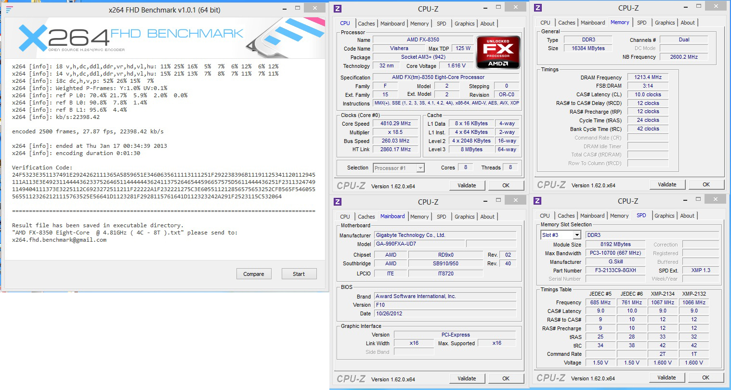The width and height of the screenshot is (731, 390).
Task: Click OK in the CPU-Z processor window
Action: tap(506, 185)
